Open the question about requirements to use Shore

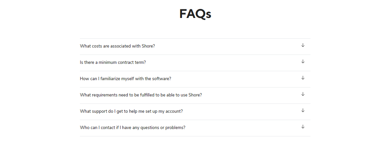[141, 95]
